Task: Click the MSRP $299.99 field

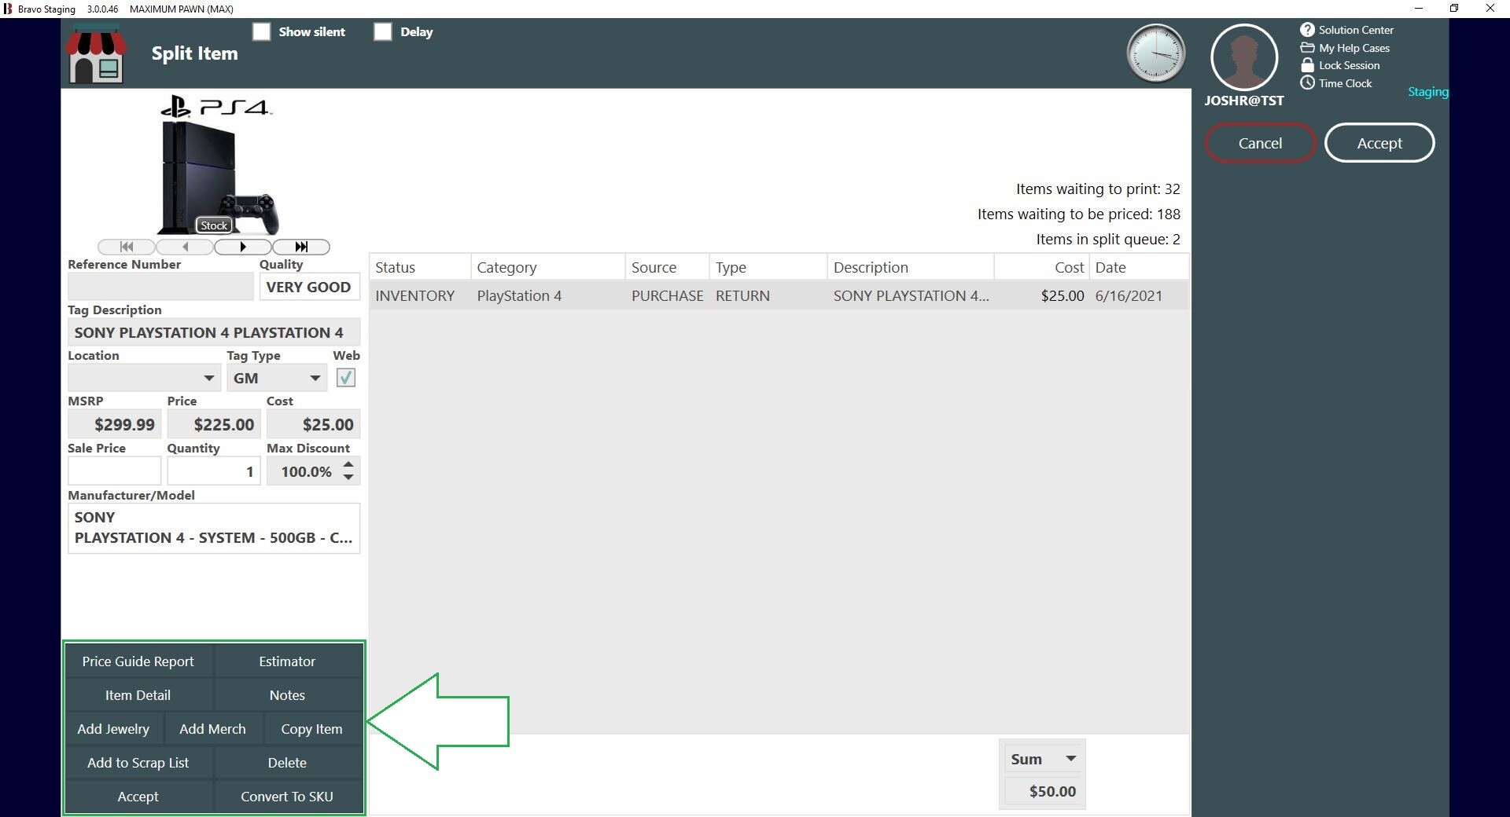Action: [x=115, y=424]
